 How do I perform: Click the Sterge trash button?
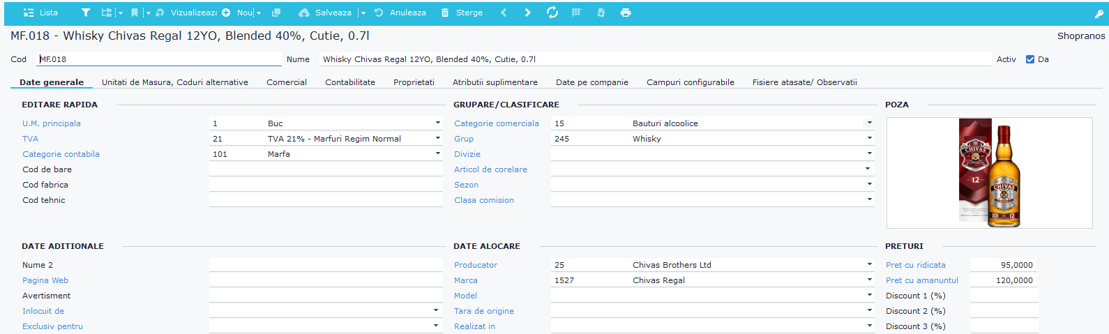pos(462,13)
